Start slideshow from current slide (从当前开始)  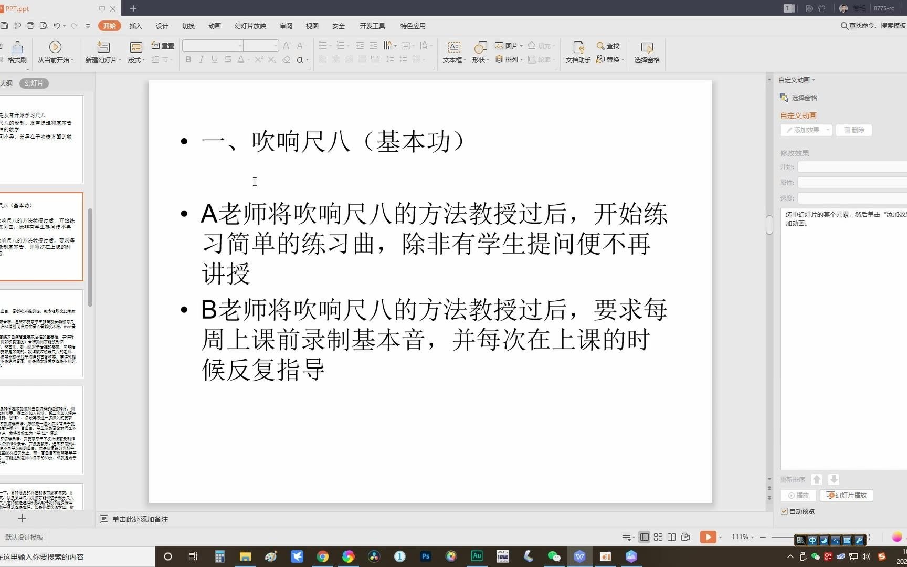click(55, 52)
